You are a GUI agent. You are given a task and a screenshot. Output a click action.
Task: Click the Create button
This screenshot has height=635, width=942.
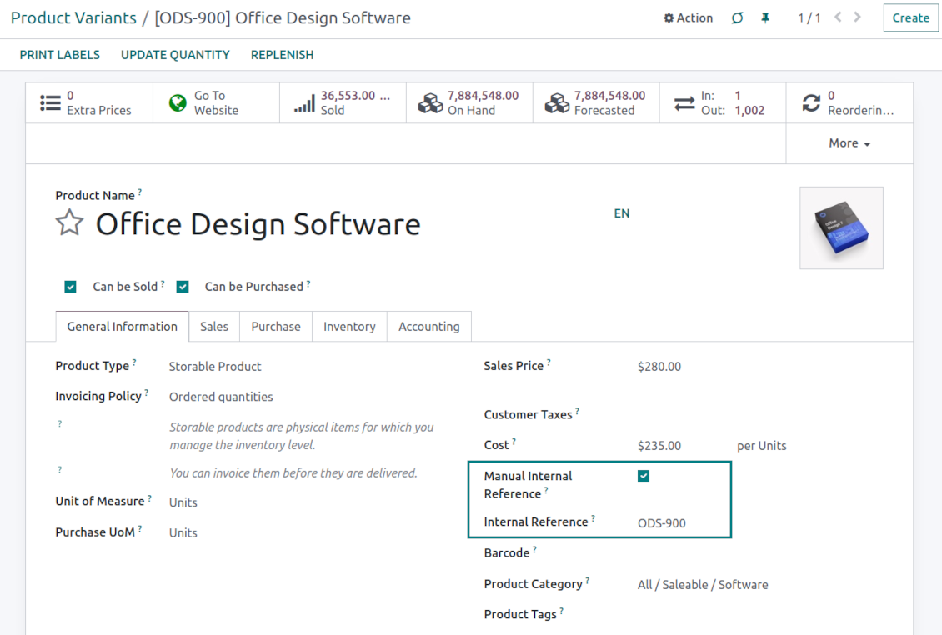tap(910, 17)
